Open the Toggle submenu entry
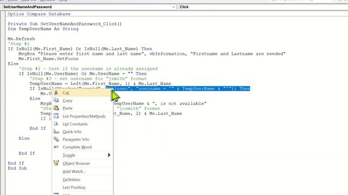Viewport: 348px width, 195px height. [82, 155]
